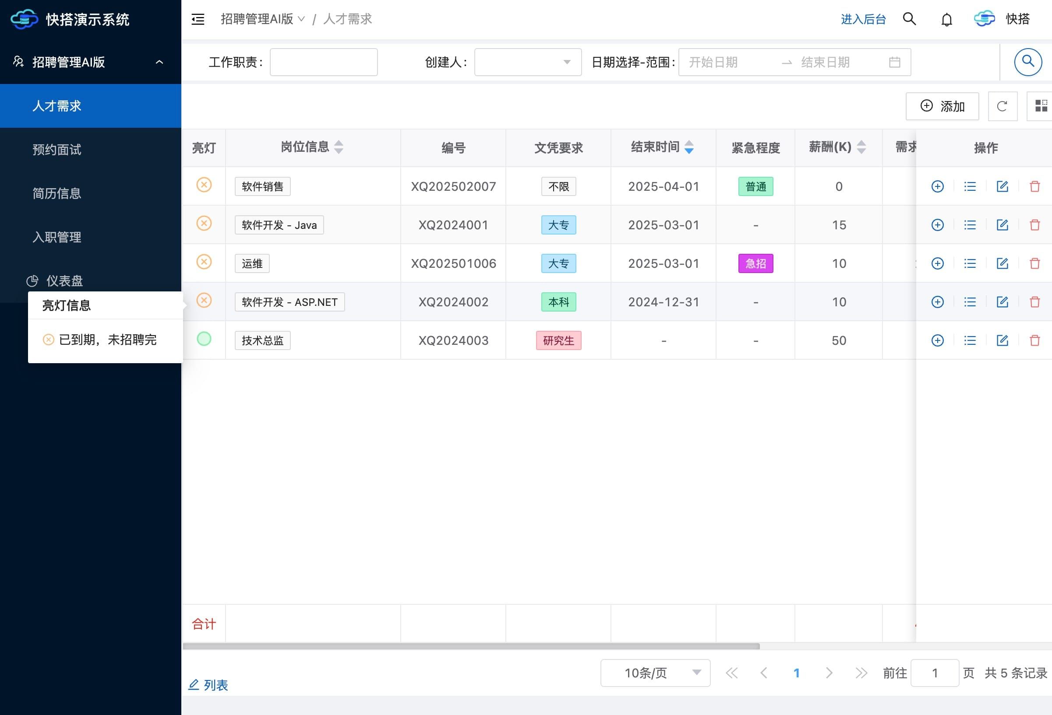The image size is (1052, 715).
Task: Open the 10条/页 page size dropdown
Action: click(x=655, y=673)
